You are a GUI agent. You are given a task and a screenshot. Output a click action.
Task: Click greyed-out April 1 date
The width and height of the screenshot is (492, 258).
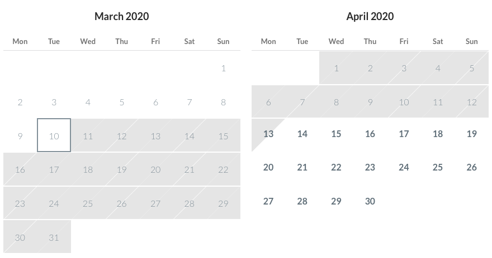336,69
